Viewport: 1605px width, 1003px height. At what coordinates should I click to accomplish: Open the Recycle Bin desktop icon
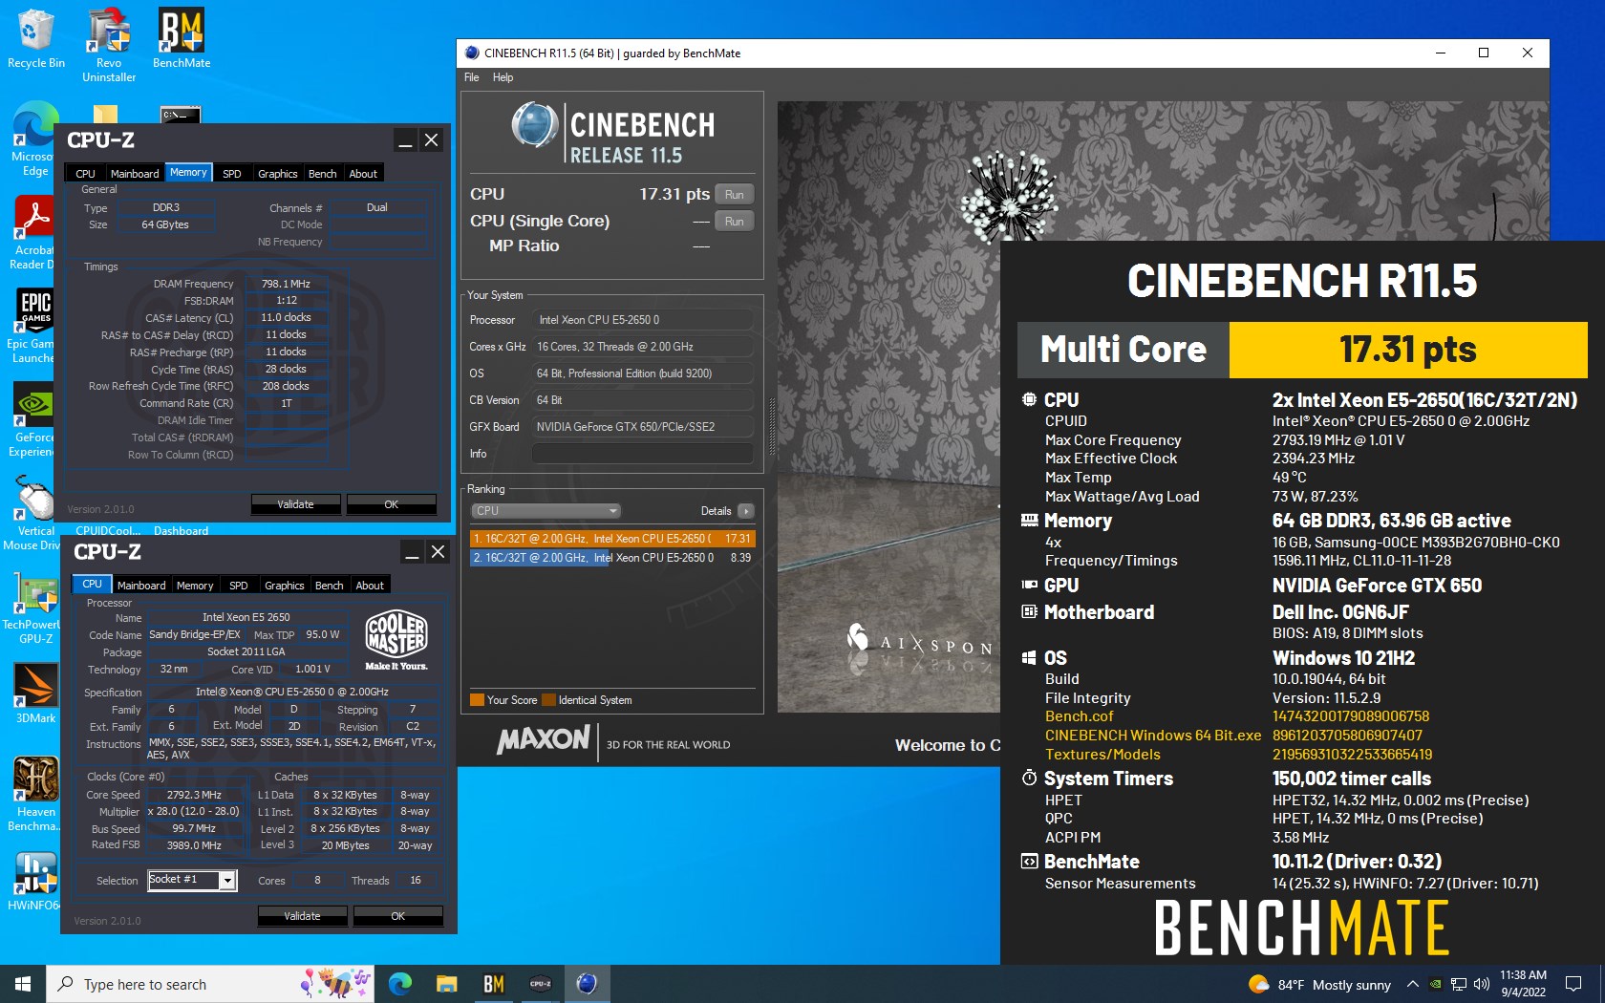tap(35, 39)
